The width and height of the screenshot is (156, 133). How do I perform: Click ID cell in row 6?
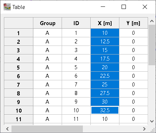point(76,76)
